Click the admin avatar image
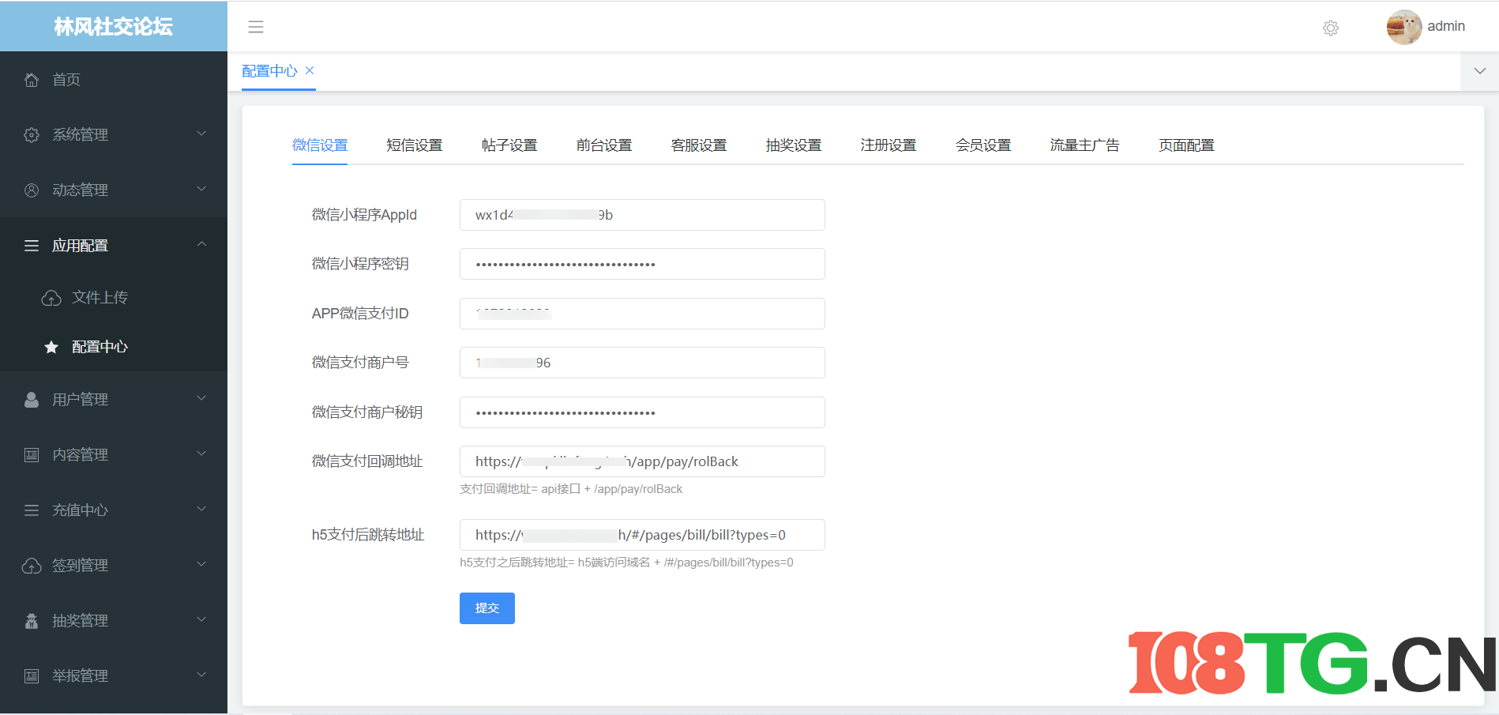Image resolution: width=1499 pixels, height=715 pixels. 1403,27
